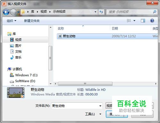Click horizontal scrollbar right arrow

[x=156, y=84]
